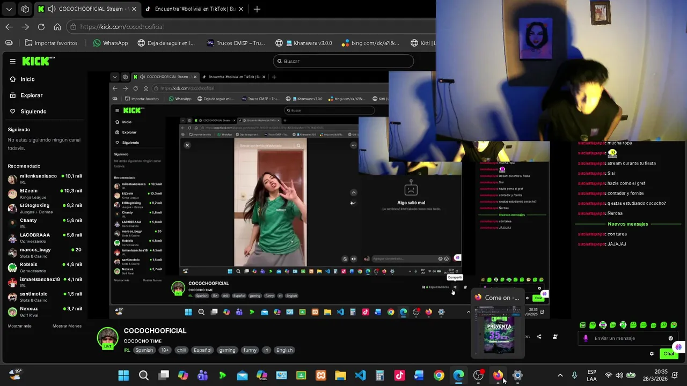
Task: Open Google Chrome from taskbar
Action: [x=439, y=375]
